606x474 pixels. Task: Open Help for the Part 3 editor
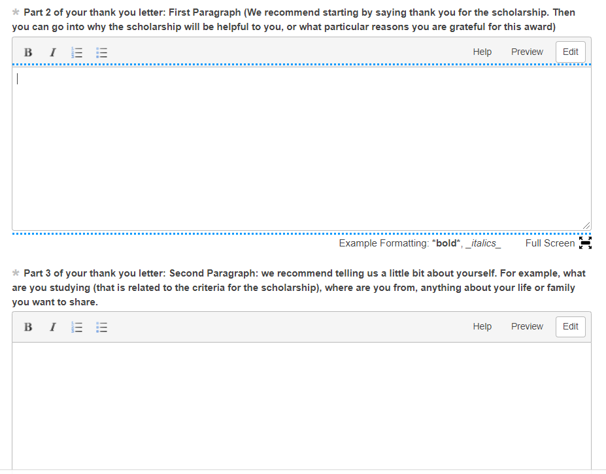pyautogui.click(x=482, y=326)
